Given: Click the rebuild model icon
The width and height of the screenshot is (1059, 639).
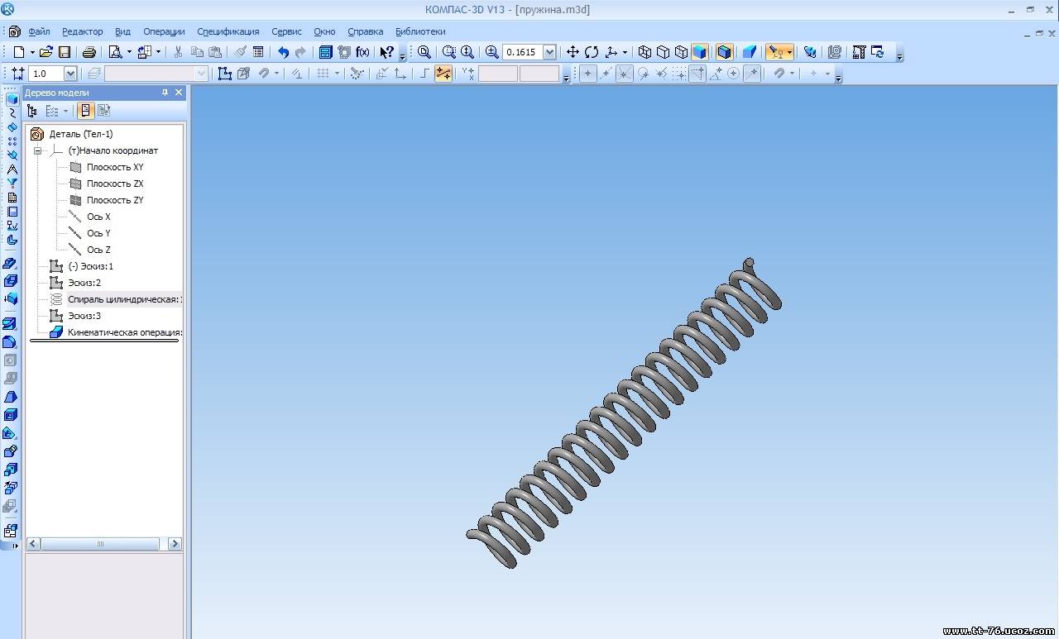Looking at the screenshot, I should [810, 52].
